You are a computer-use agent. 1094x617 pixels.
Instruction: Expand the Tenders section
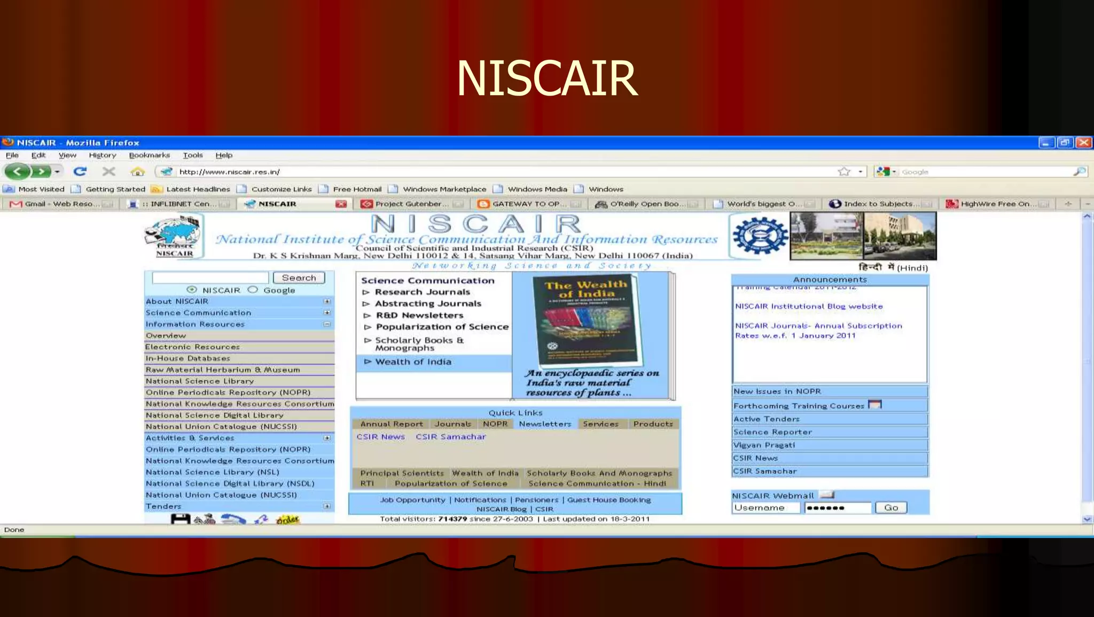pos(327,506)
